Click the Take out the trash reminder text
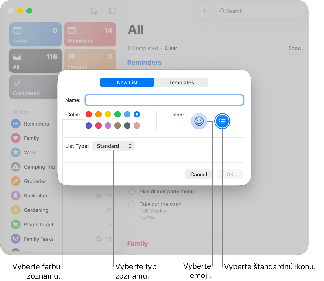Screen dimensions: 324x281 (160, 204)
